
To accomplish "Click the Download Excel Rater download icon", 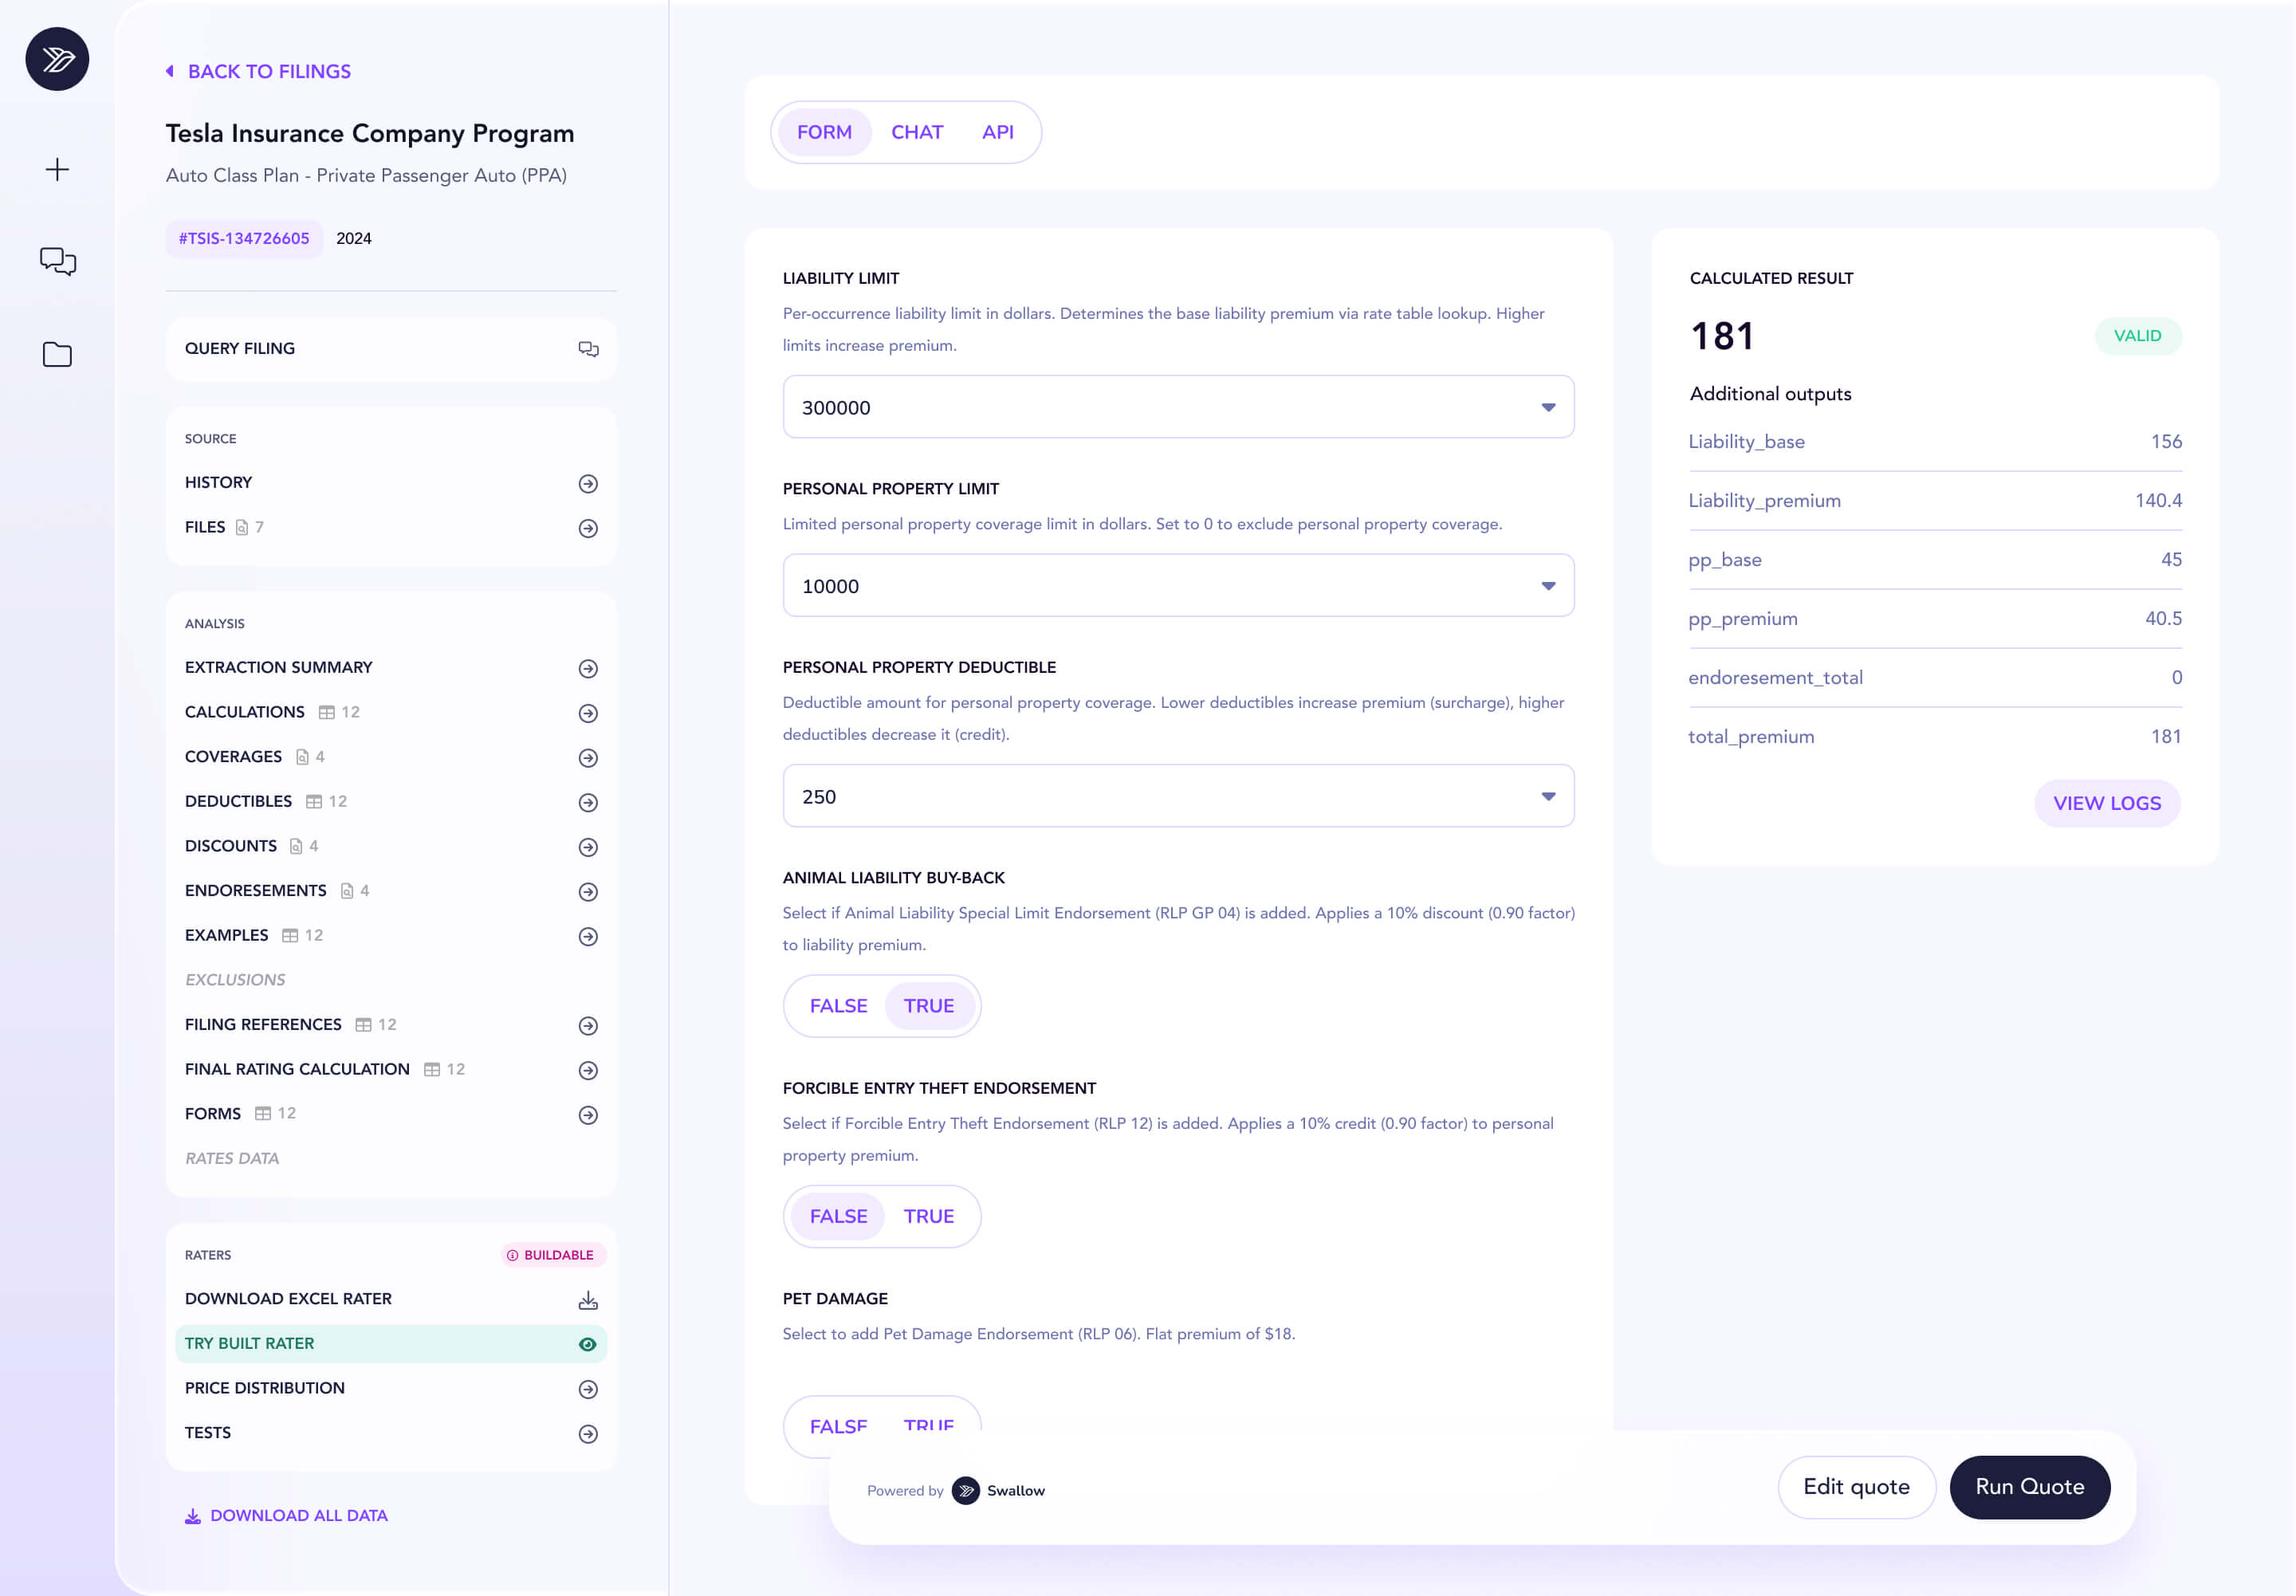I will [588, 1300].
